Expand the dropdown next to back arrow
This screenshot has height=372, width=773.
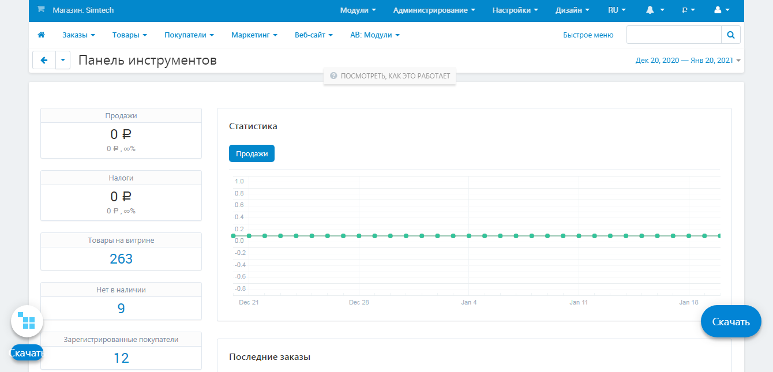pos(63,60)
